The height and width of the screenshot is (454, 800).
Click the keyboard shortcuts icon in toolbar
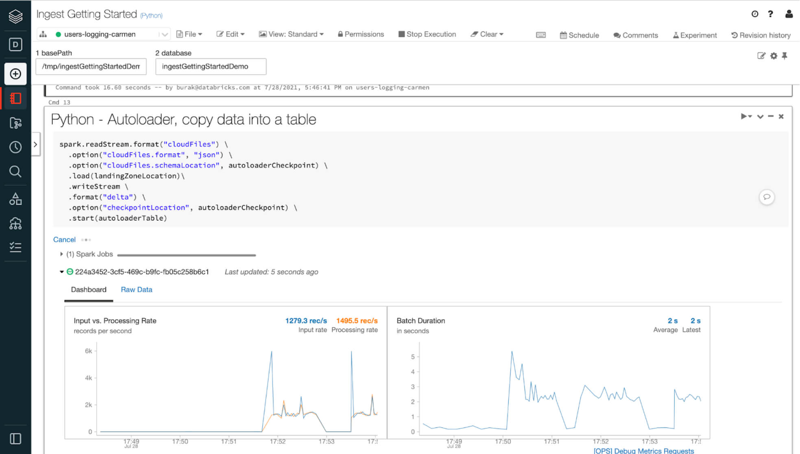tap(541, 35)
